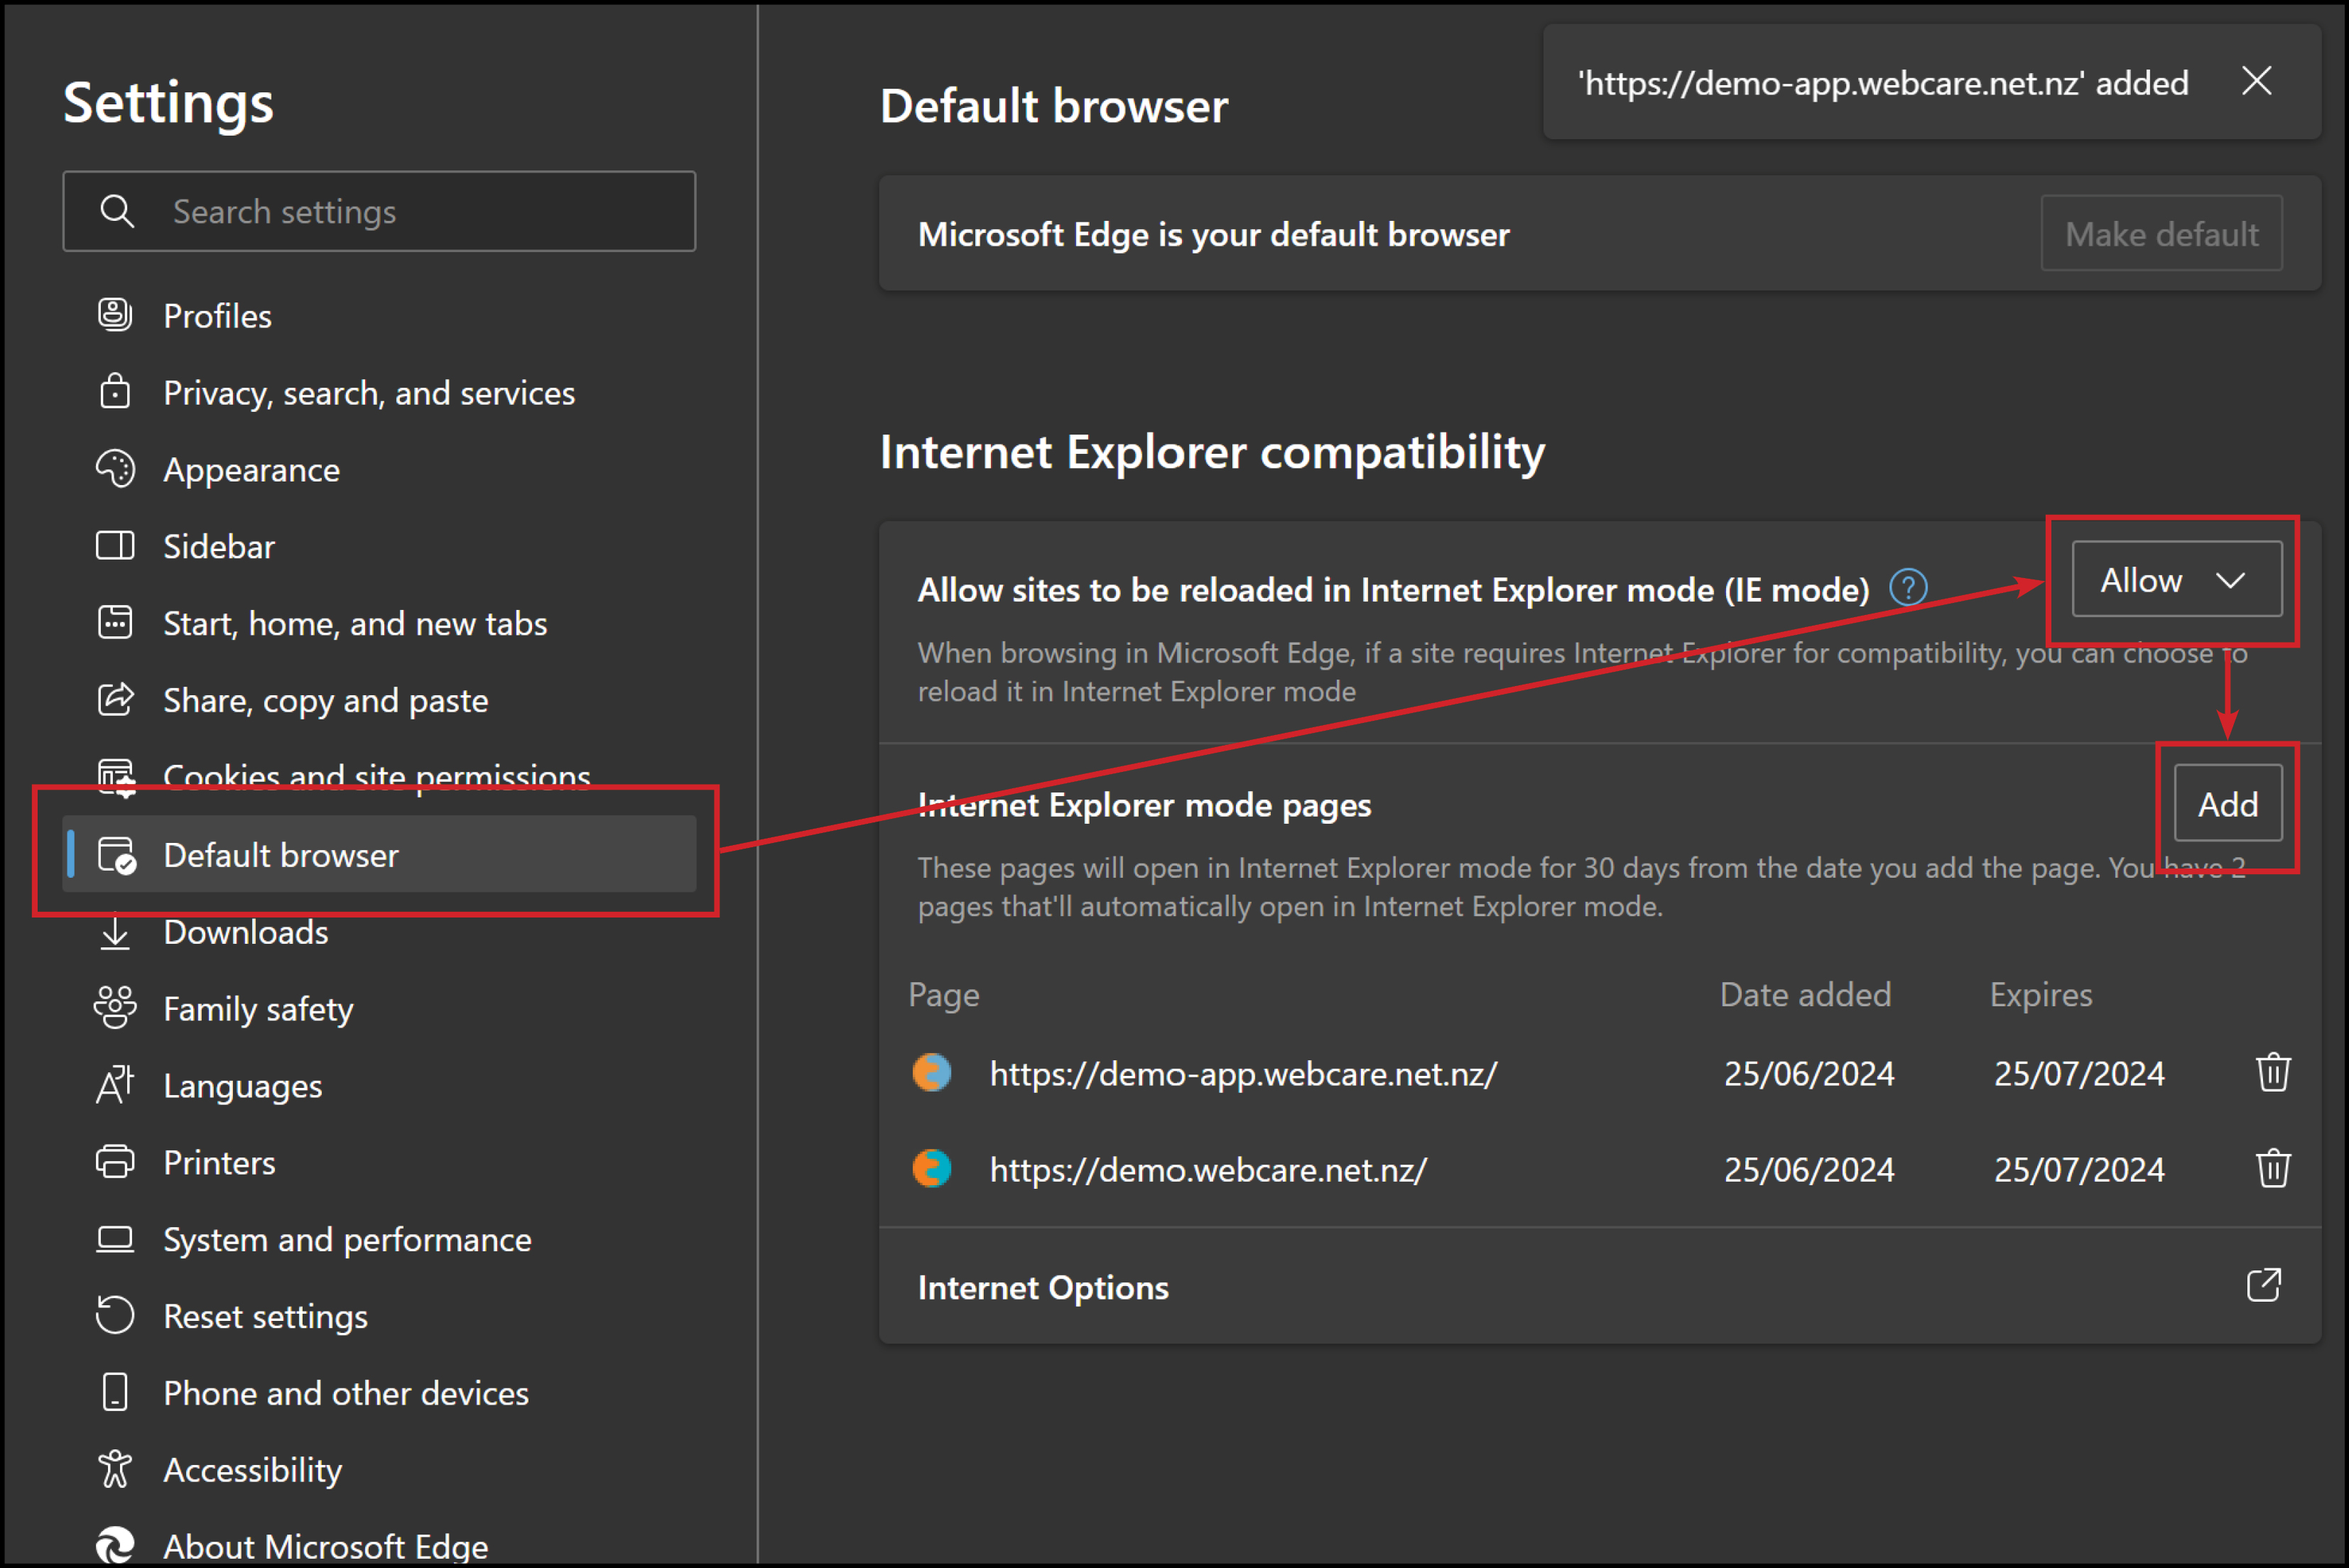Click the Settings heading
This screenshot has width=2349, height=1568.
click(168, 102)
